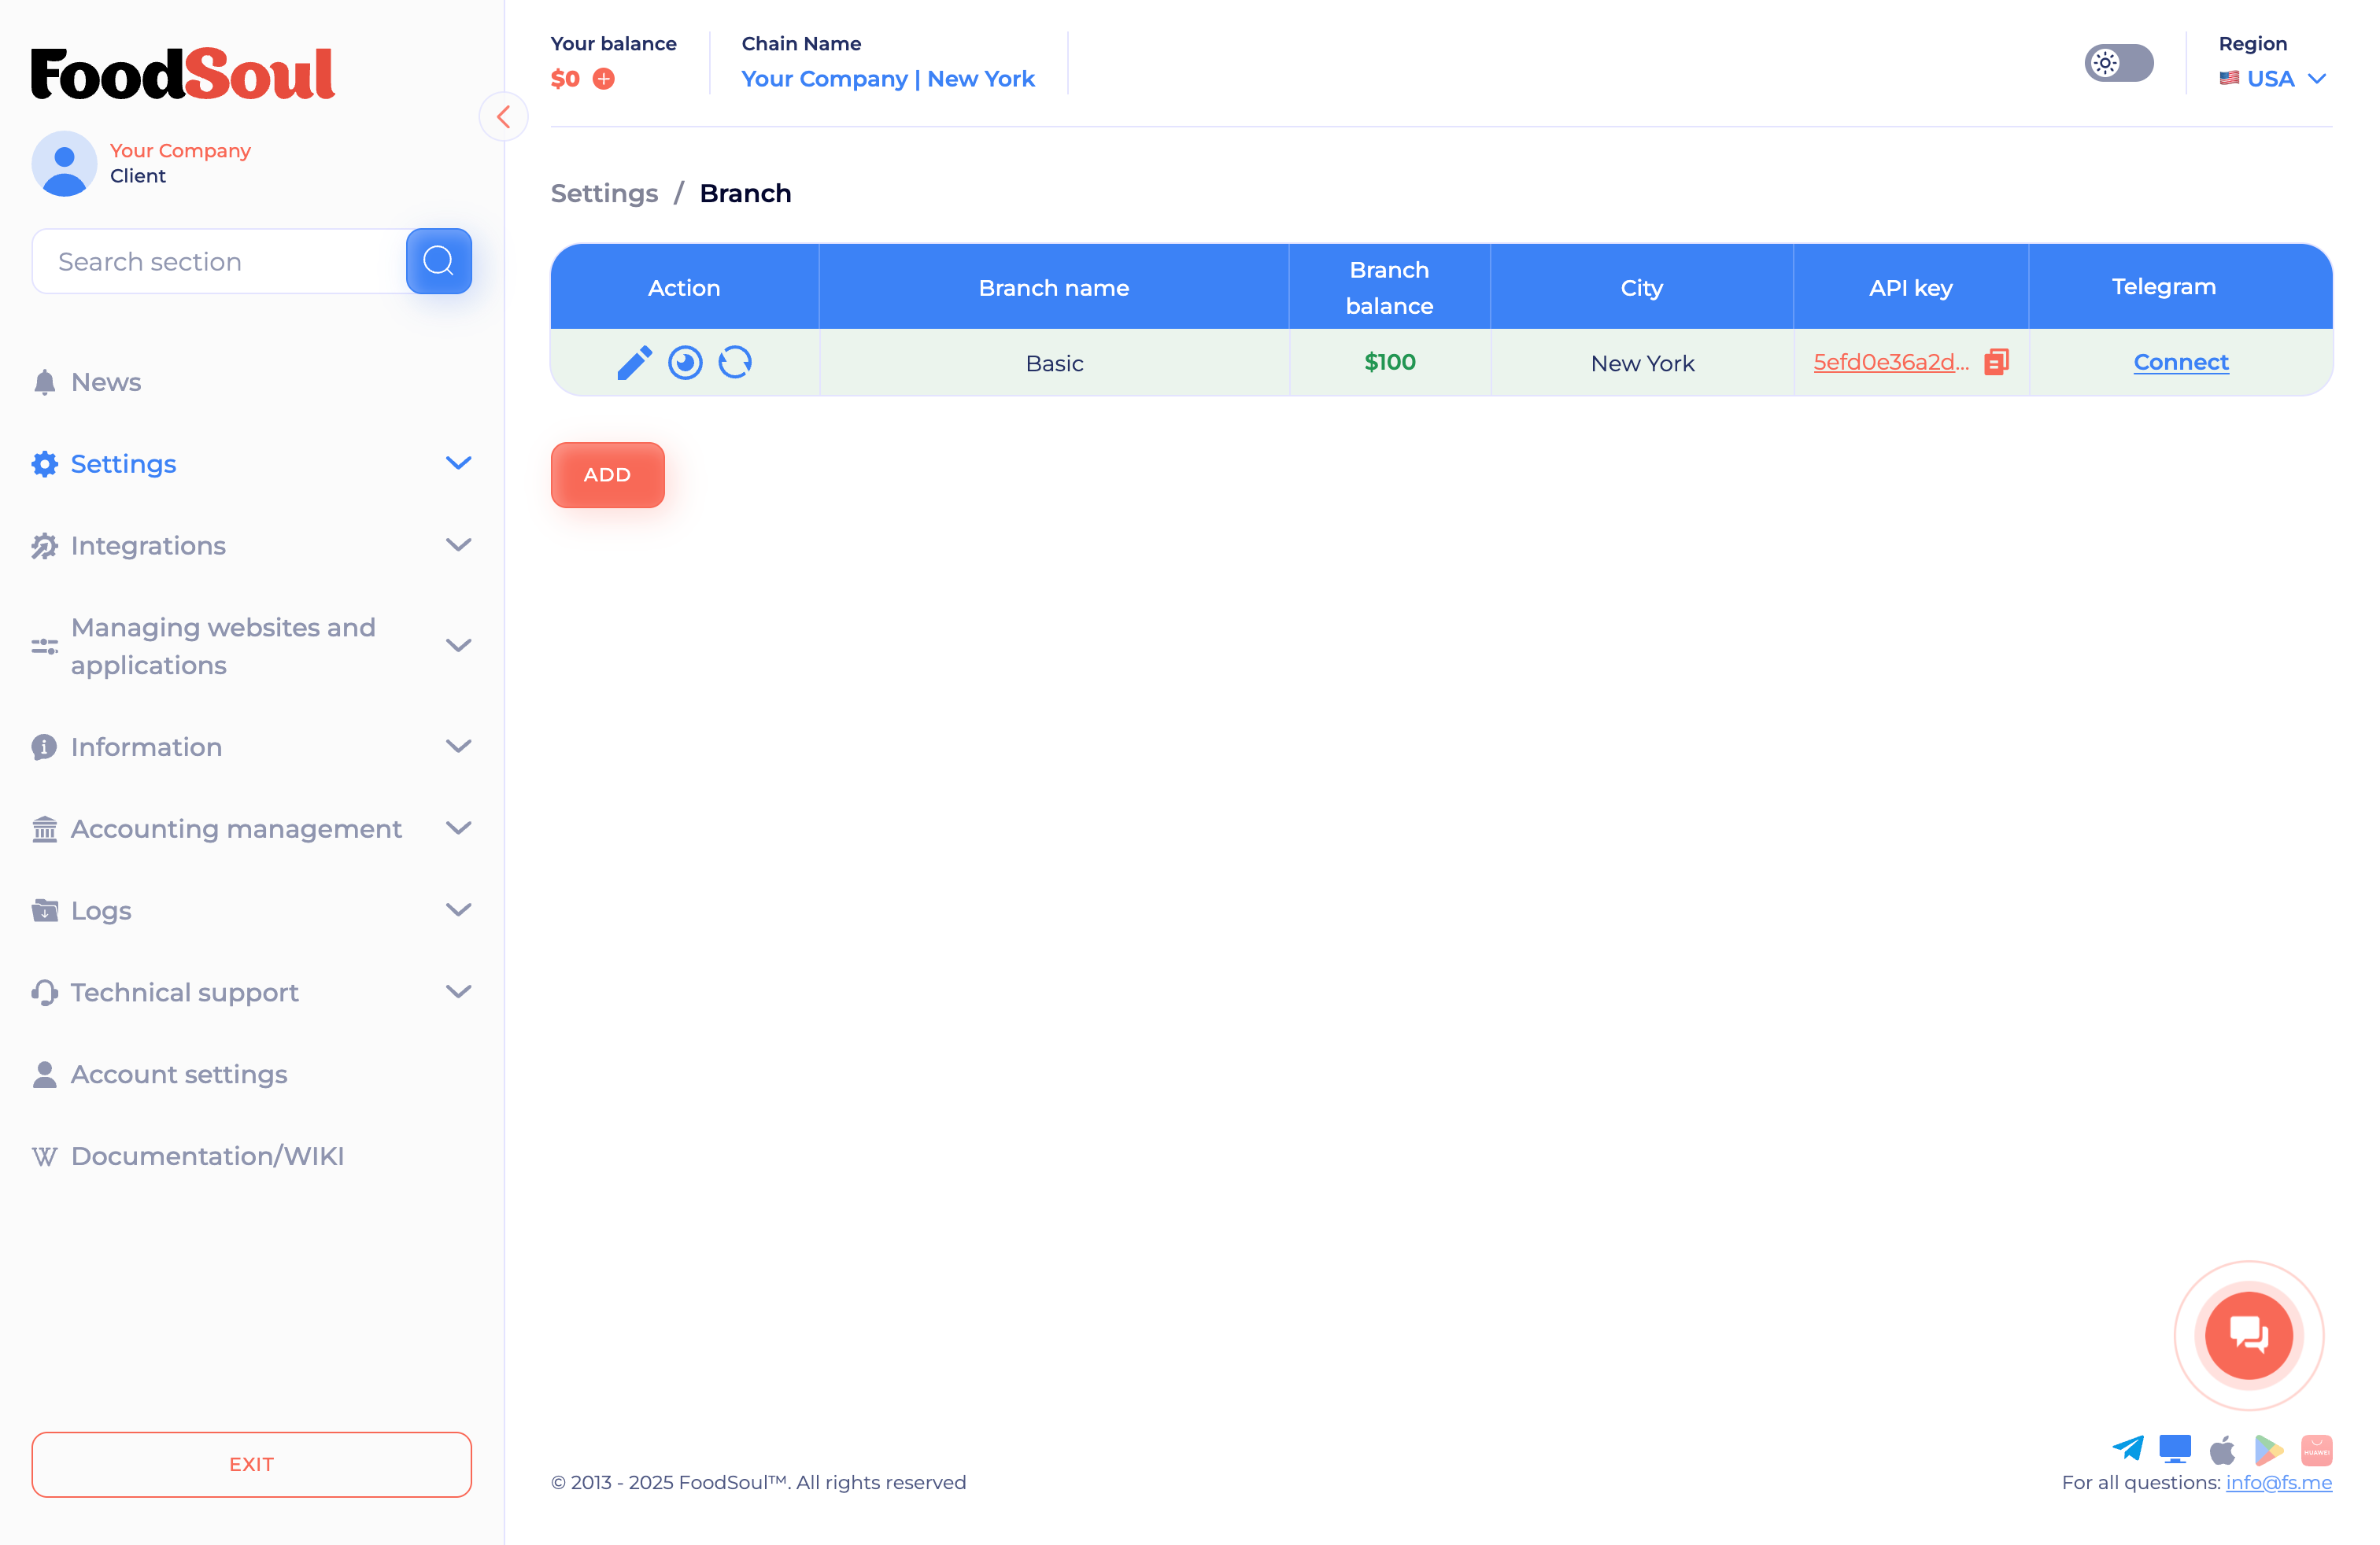Click the plus icon next to balance
2380x1545 pixels.
(604, 79)
